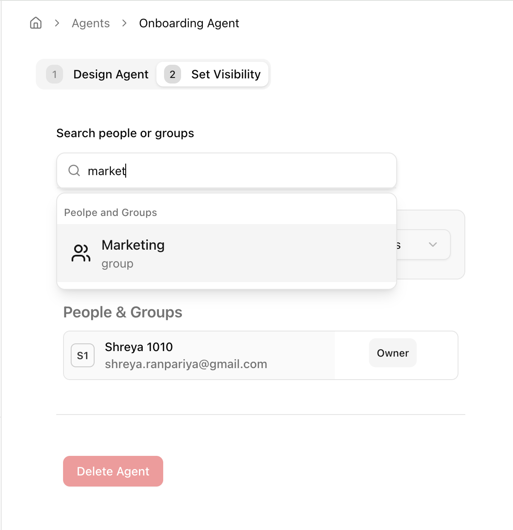Click the home icon in breadcrumb

[36, 23]
